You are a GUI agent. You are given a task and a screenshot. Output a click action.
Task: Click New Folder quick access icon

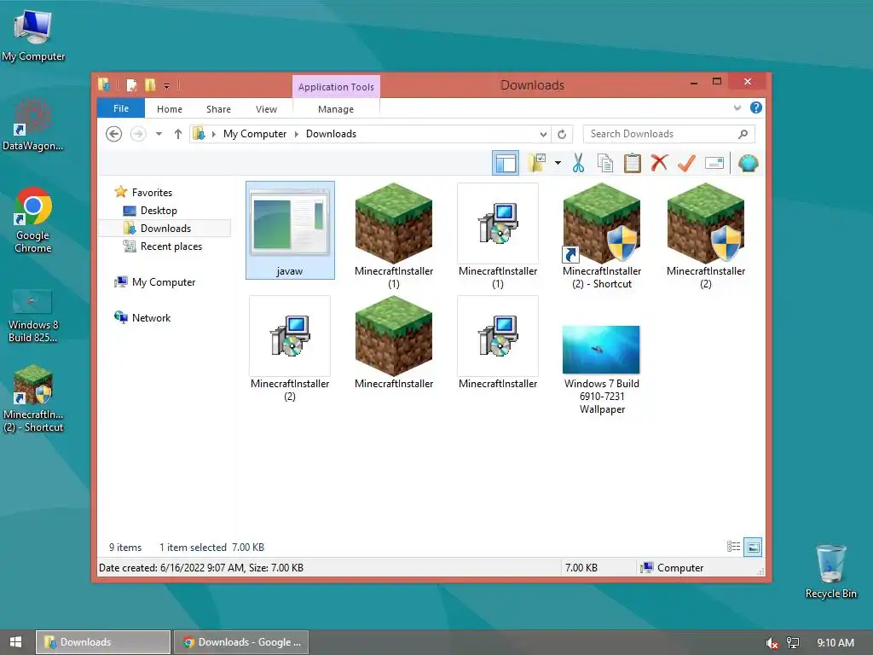pos(150,85)
